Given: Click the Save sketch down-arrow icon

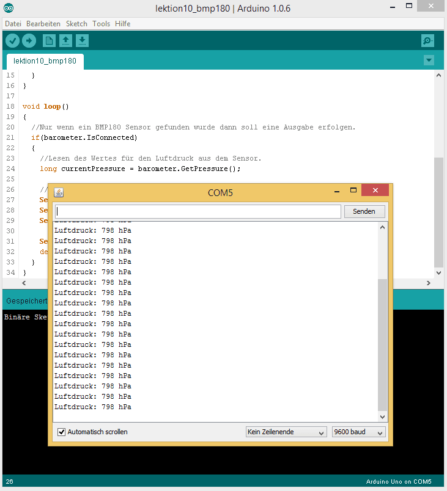Looking at the screenshot, I should tap(82, 41).
